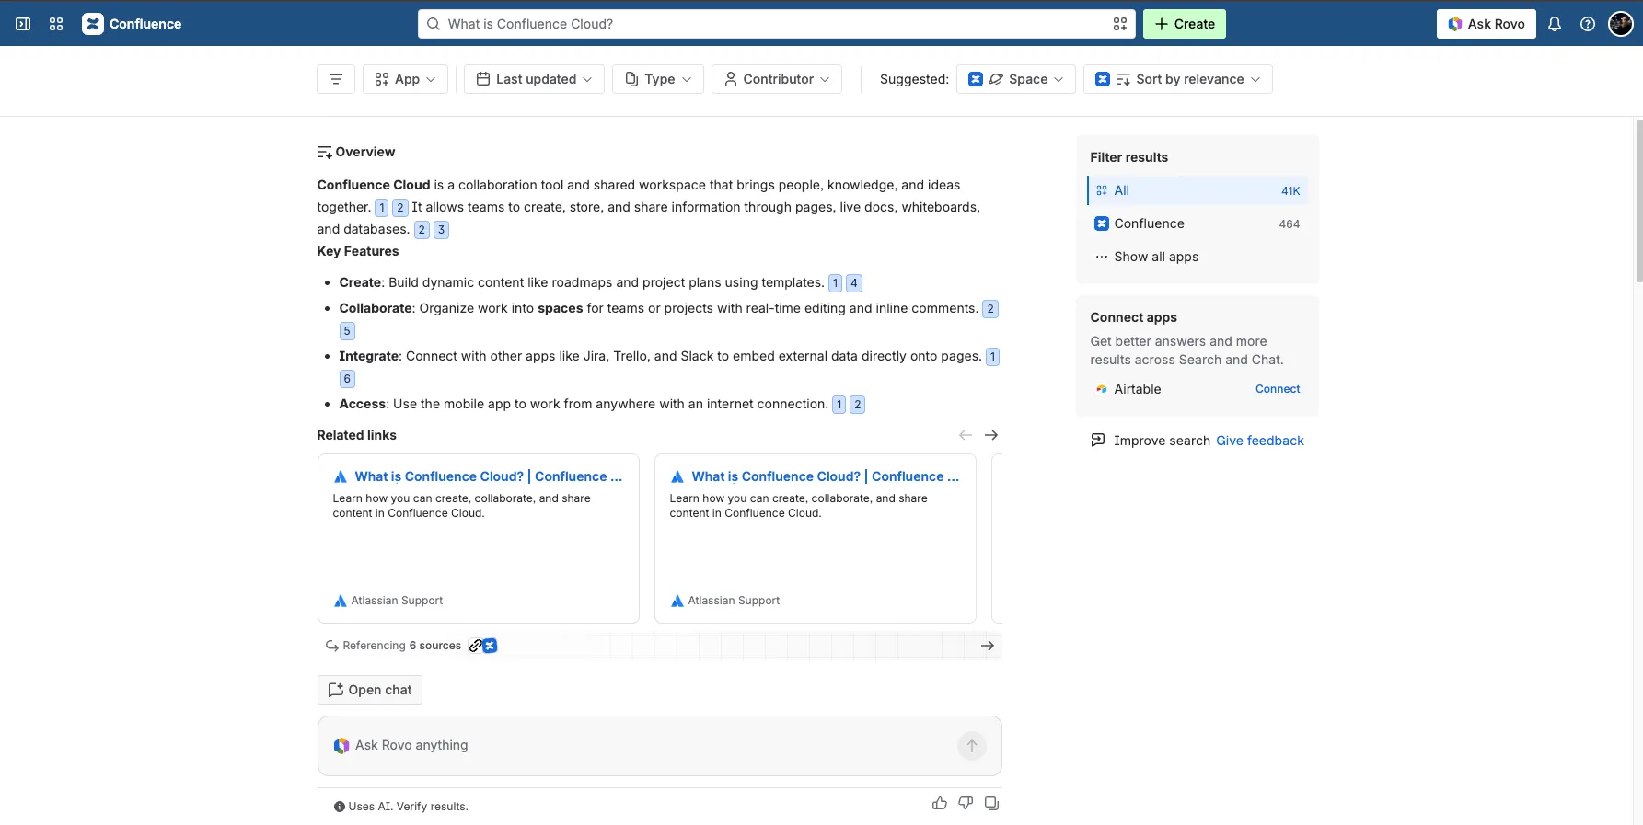The height and width of the screenshot is (825, 1643).
Task: Go to previous related links arrow
Action: (966, 435)
